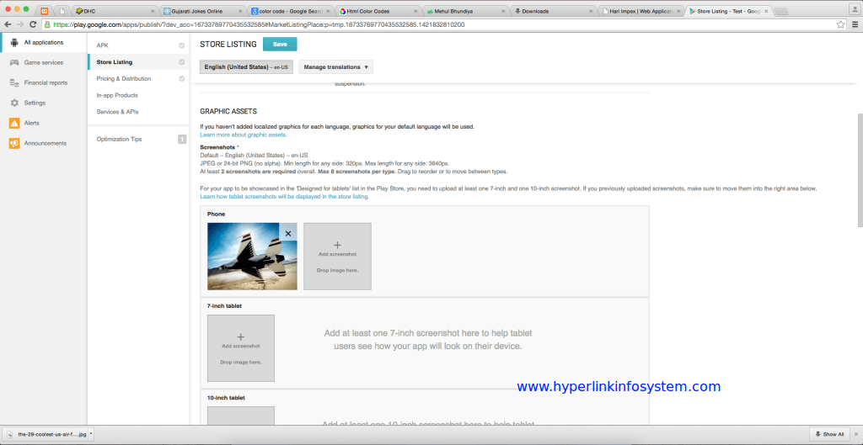Open Game services controller icon
The image size is (863, 445).
[x=14, y=62]
